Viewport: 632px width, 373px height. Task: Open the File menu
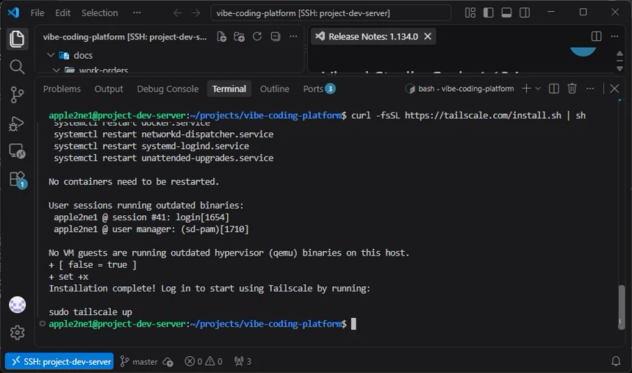[37, 13]
